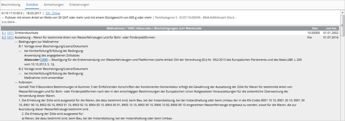Open the §-2 link
This screenshot has width=345, height=121.
(x=4, y=37)
